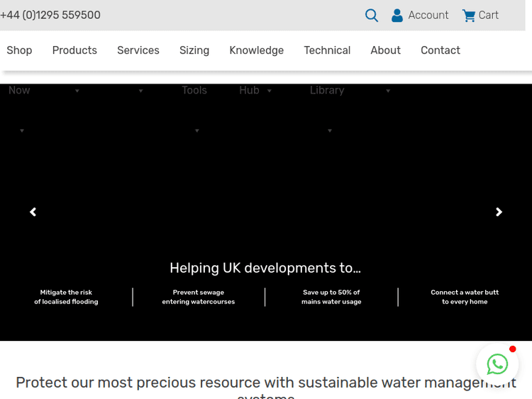Screen dimensions: 532x399
Task: Open the shopping cart icon
Action: click(x=469, y=16)
